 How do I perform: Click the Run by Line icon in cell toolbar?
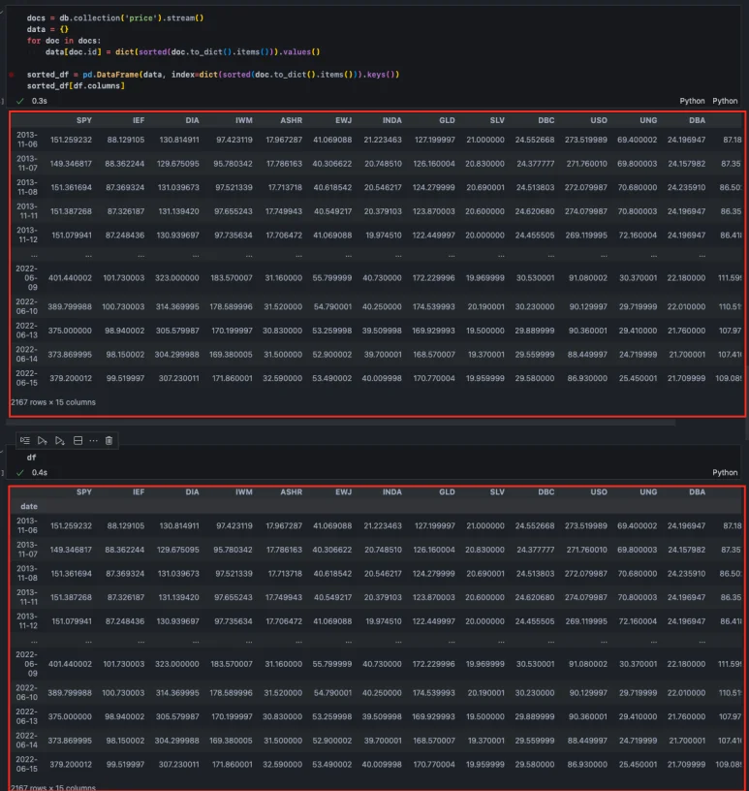24,440
